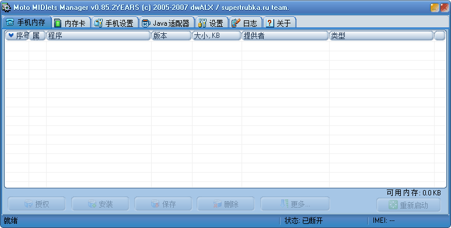Open the 手机设置 tab

(x=115, y=23)
